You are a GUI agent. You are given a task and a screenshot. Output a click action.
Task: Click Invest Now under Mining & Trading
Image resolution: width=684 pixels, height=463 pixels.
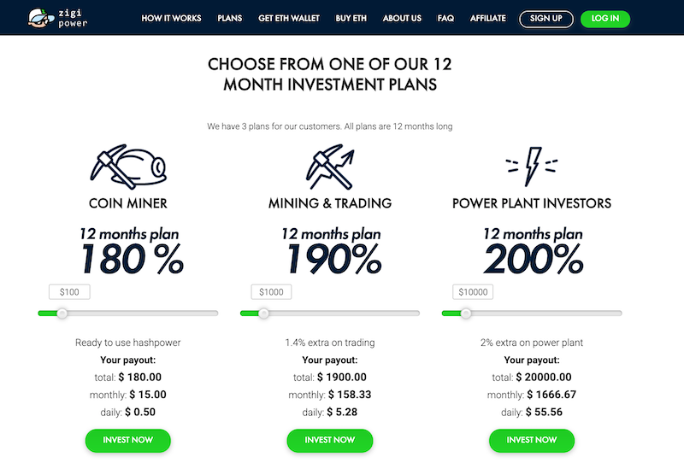(330, 440)
